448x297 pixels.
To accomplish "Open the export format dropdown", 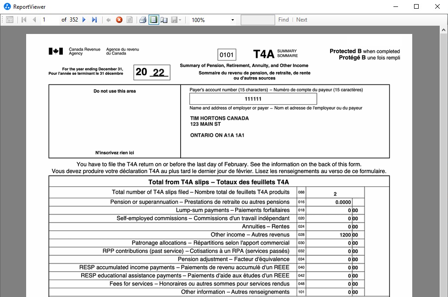I will 180,19.
